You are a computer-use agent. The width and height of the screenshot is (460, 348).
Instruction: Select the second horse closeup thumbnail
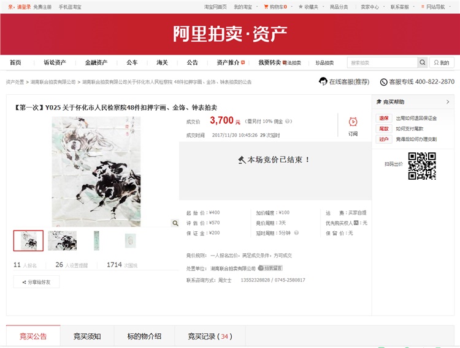tap(62, 241)
